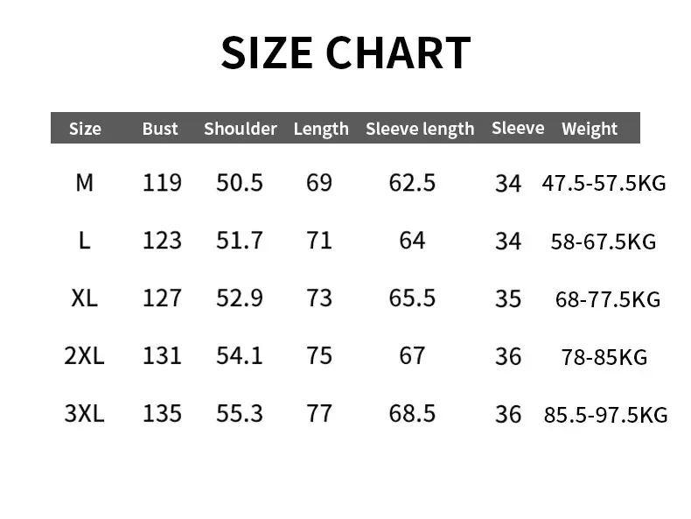Click the XL size row label
The width and height of the screenshot is (691, 519).
click(84, 298)
